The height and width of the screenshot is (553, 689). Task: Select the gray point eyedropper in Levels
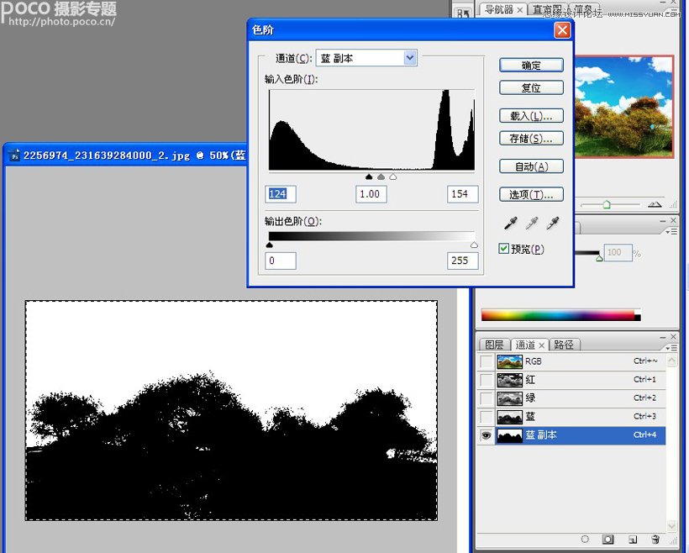coord(534,223)
